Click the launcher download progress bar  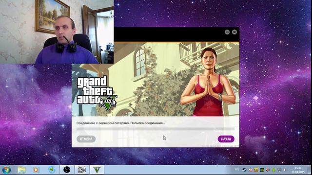(156, 129)
